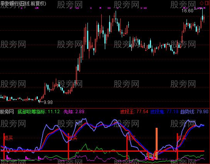Viewport: 210px width, 164px height.
Task: Click the red split-square icon at top right
Action: [207, 3]
